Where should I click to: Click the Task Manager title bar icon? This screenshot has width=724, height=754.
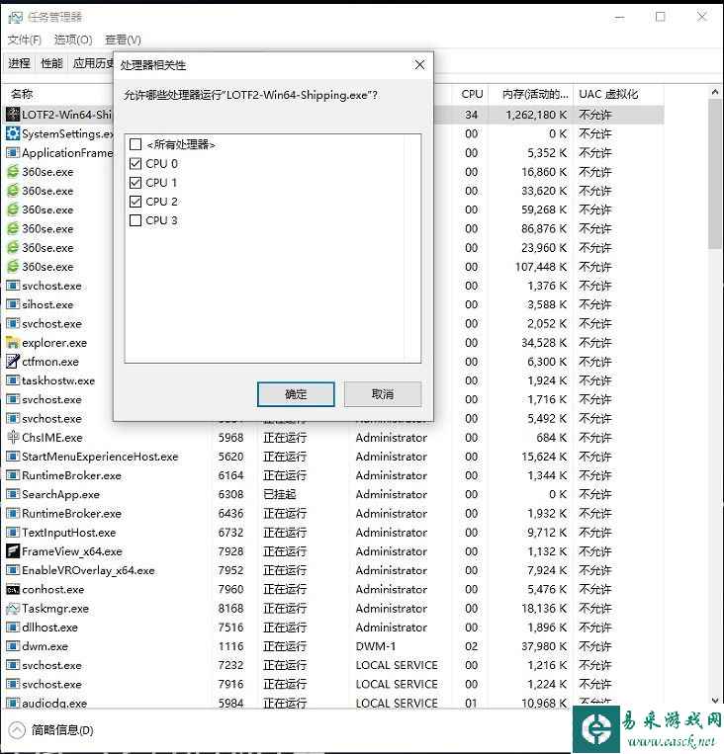[15, 18]
